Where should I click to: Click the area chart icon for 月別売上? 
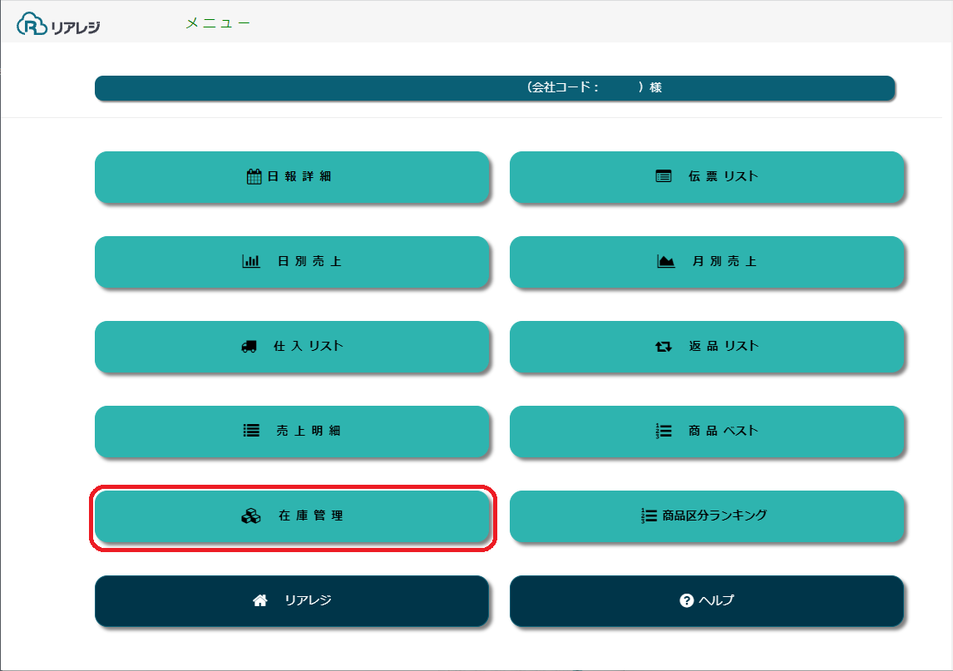666,261
